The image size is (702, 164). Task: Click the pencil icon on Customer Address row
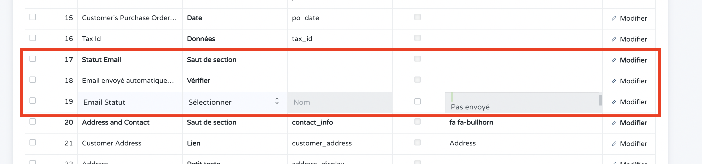pos(614,144)
